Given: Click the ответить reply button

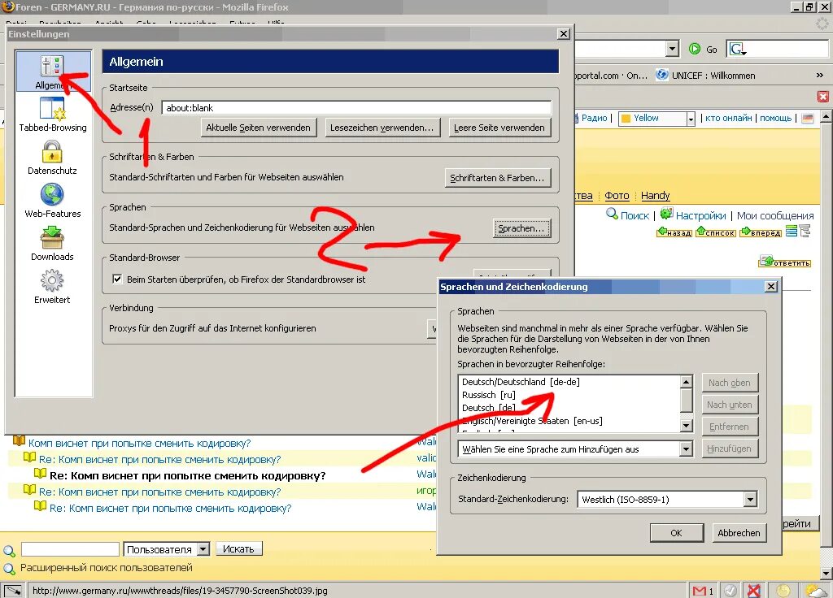Looking at the screenshot, I should coord(785,262).
